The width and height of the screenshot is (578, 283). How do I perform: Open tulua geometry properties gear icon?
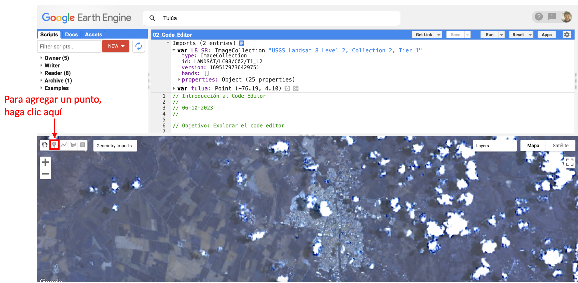287,88
